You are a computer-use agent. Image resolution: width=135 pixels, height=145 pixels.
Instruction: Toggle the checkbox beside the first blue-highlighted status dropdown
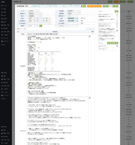point(80,18)
